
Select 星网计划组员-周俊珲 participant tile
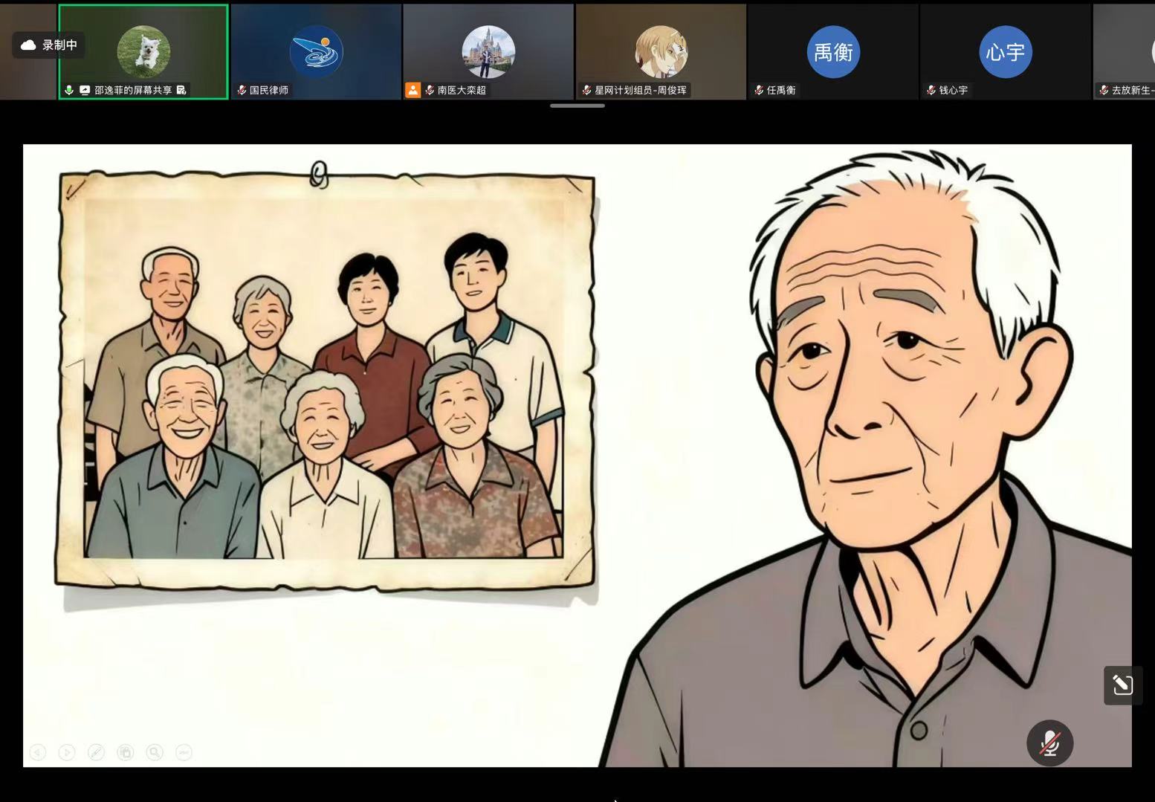[x=661, y=52]
